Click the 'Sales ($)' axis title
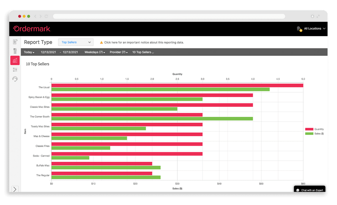Viewport: 337px width, 205px height. pos(177,189)
